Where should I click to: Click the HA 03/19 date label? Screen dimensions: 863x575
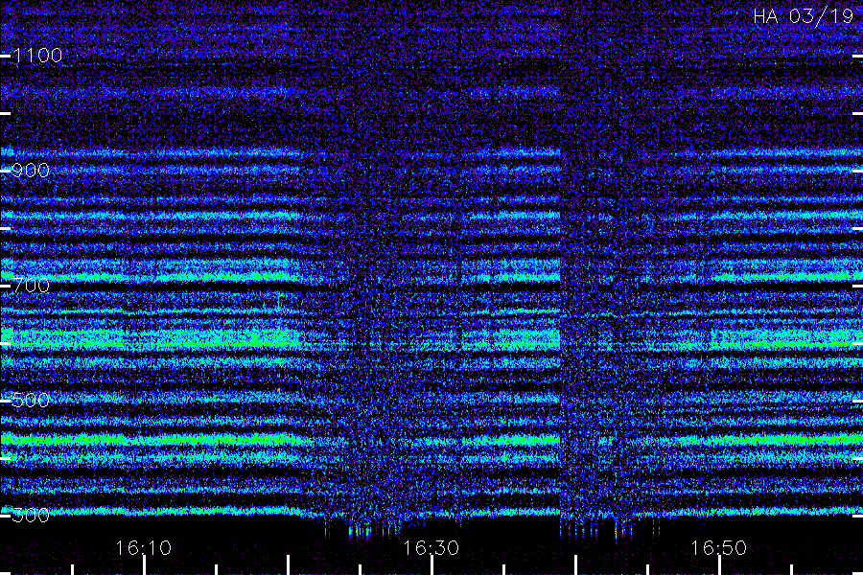click(803, 16)
